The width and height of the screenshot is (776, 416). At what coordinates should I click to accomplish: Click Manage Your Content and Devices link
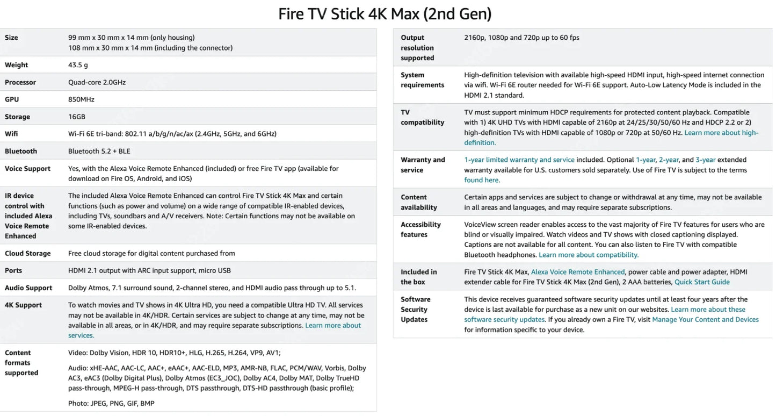click(x=705, y=320)
